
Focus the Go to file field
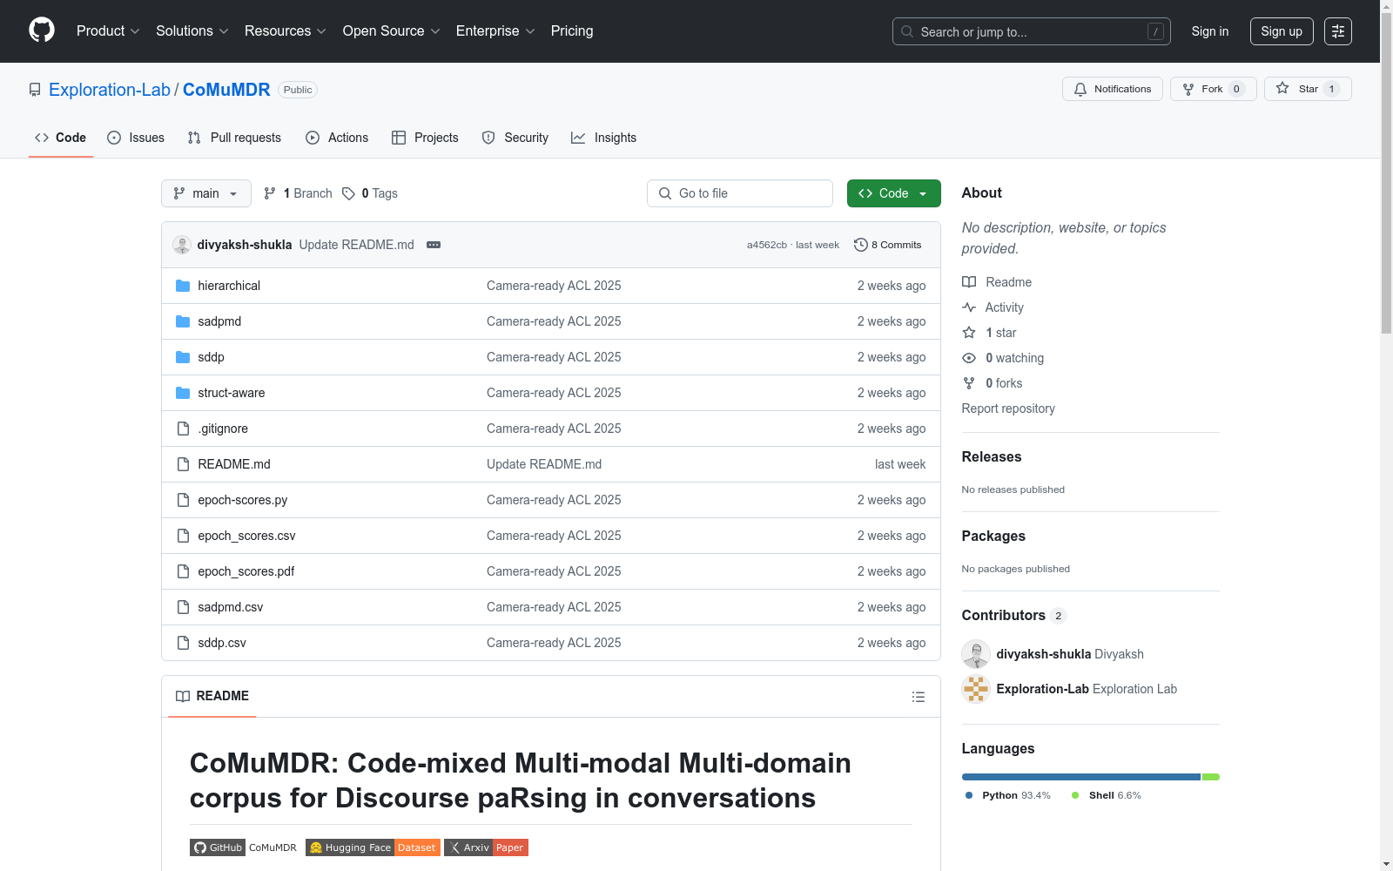click(x=740, y=193)
